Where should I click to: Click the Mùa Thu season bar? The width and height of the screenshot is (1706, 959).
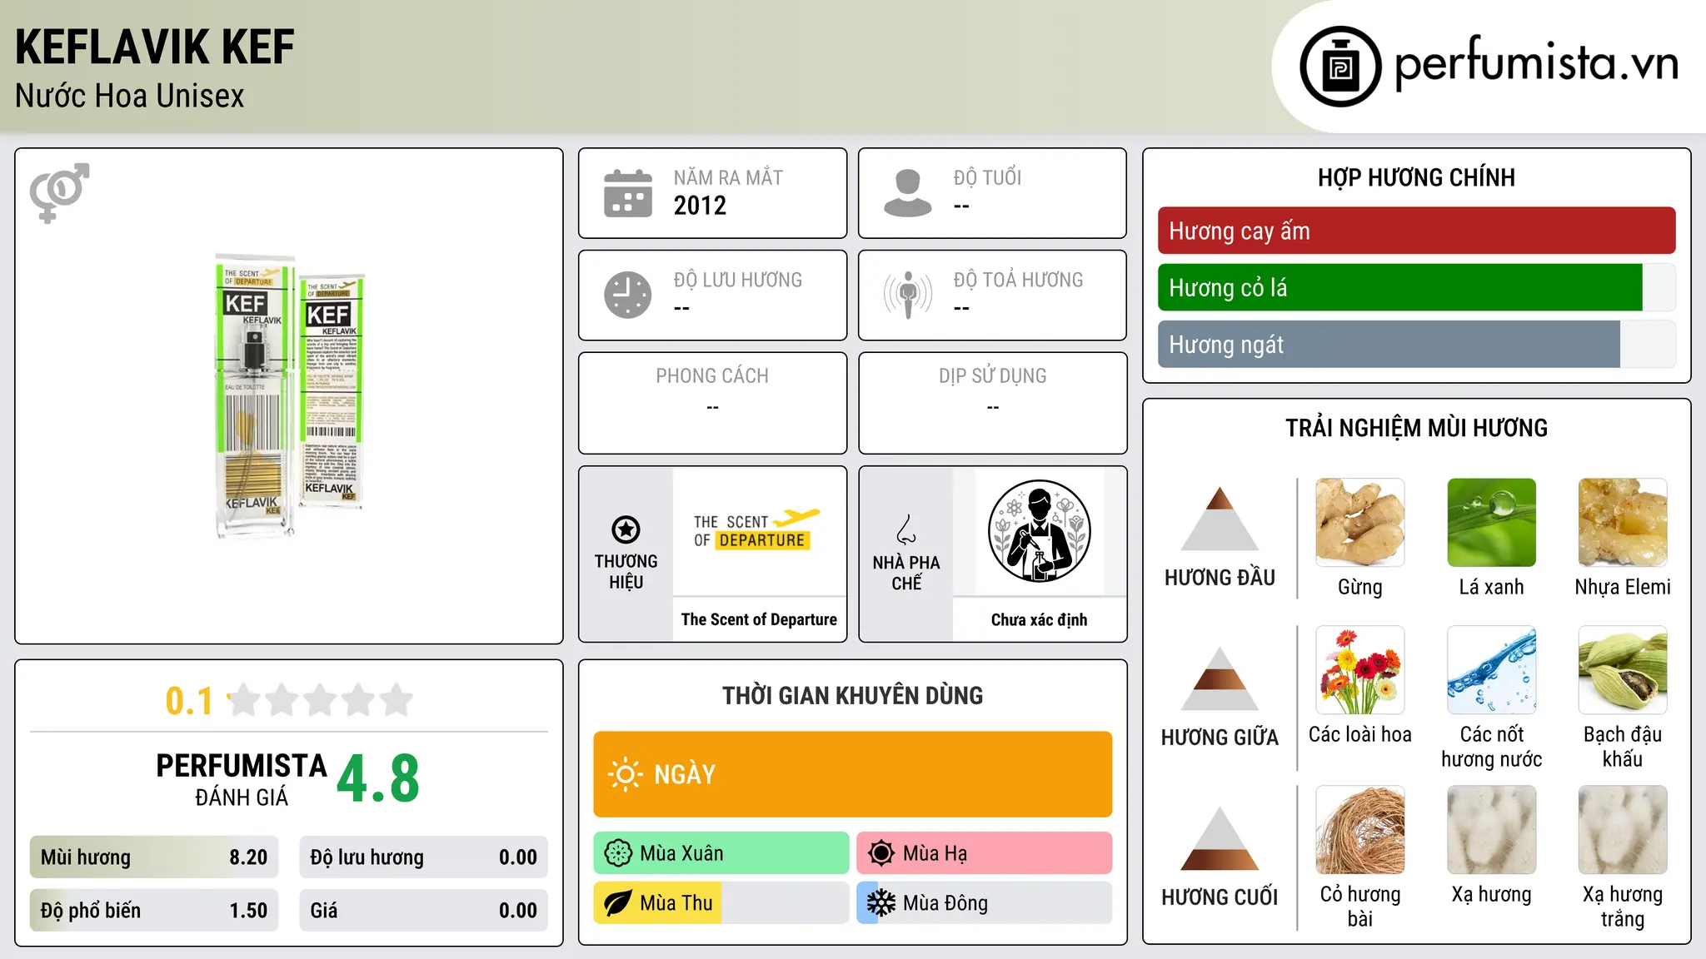pos(721,903)
